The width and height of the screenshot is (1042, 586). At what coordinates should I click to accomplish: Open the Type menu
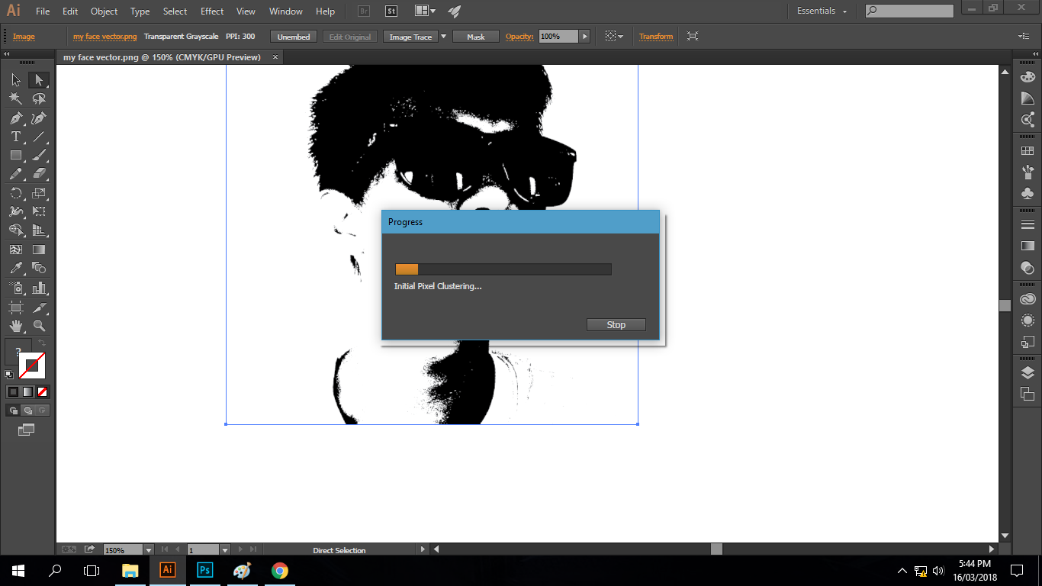(140, 11)
